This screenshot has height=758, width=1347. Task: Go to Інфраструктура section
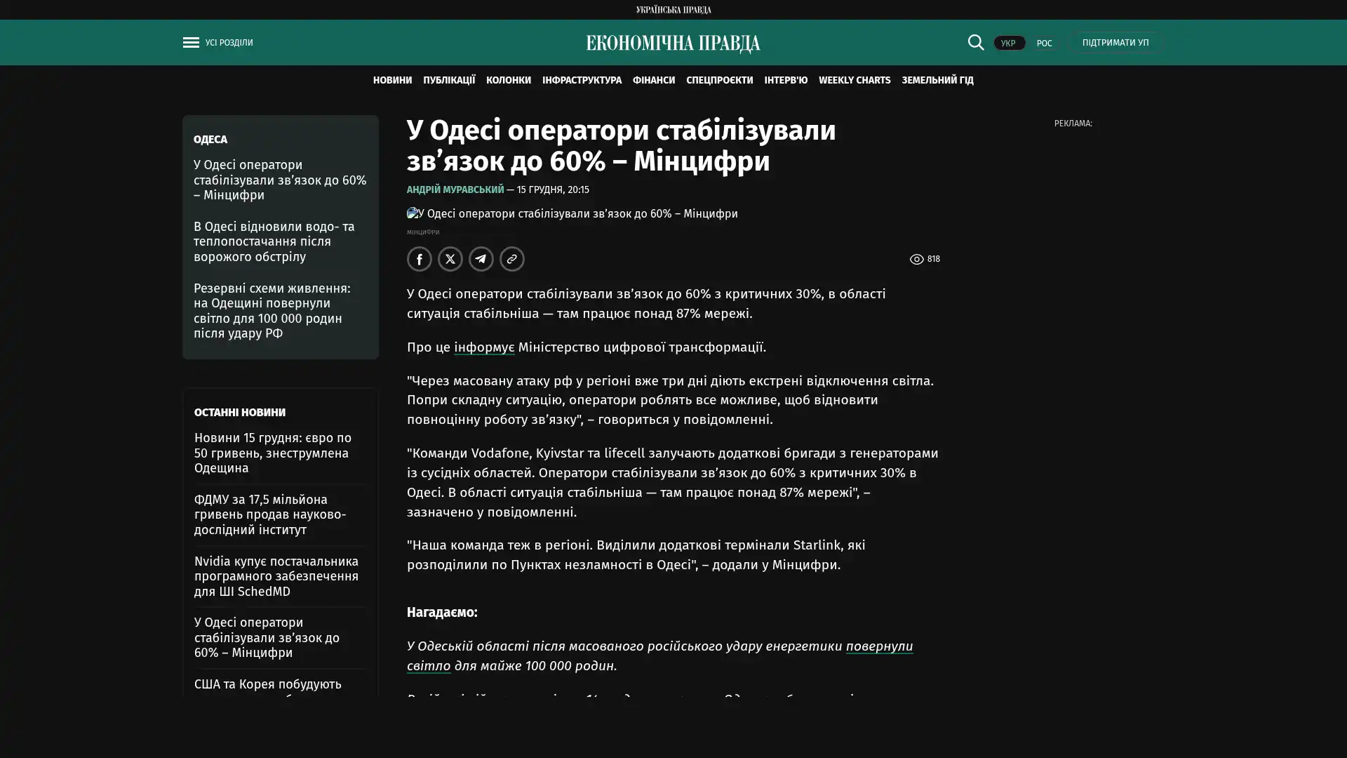[581, 80]
